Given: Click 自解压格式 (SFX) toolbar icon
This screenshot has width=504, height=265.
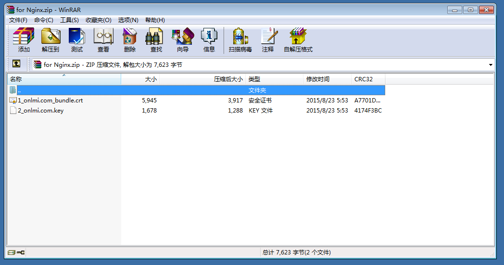Looking at the screenshot, I should click(298, 39).
